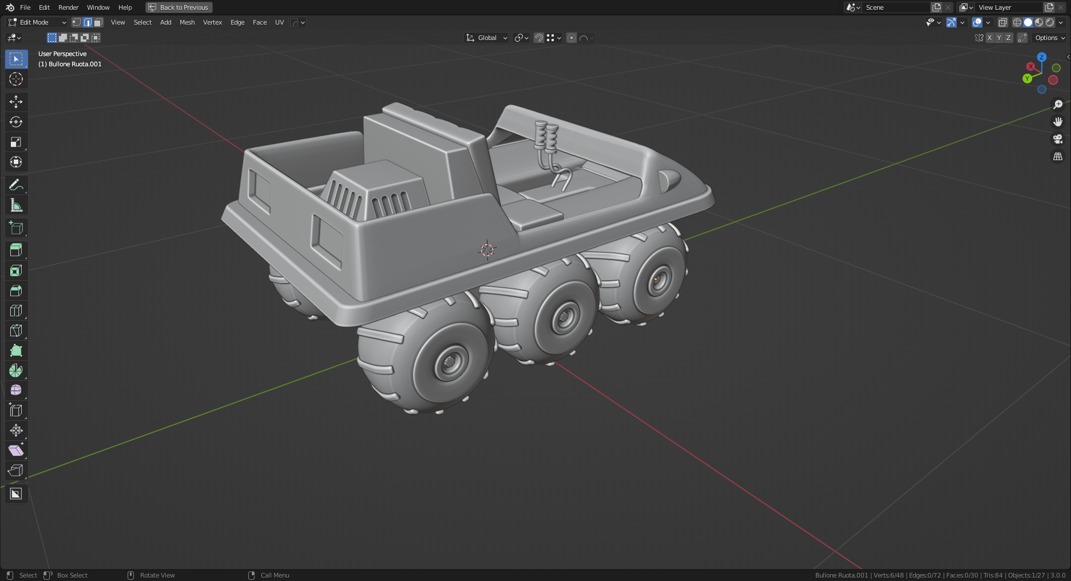Image resolution: width=1071 pixels, height=581 pixels.
Task: Select the Annotate tool
Action: pos(16,185)
